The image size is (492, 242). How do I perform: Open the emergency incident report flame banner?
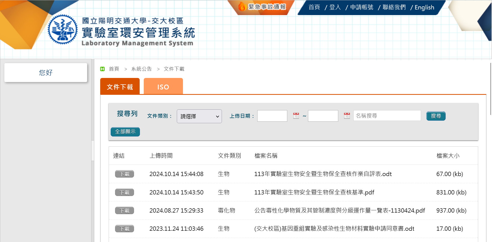tap(262, 7)
